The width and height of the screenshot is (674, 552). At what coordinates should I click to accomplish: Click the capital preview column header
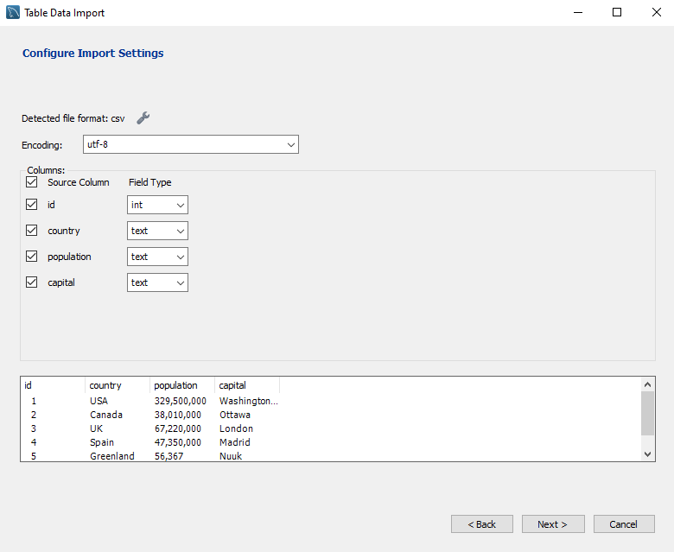click(x=247, y=385)
